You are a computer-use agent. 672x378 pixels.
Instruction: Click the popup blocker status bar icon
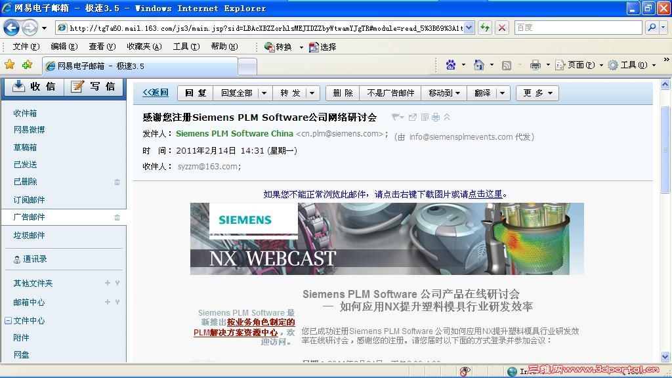point(465,371)
